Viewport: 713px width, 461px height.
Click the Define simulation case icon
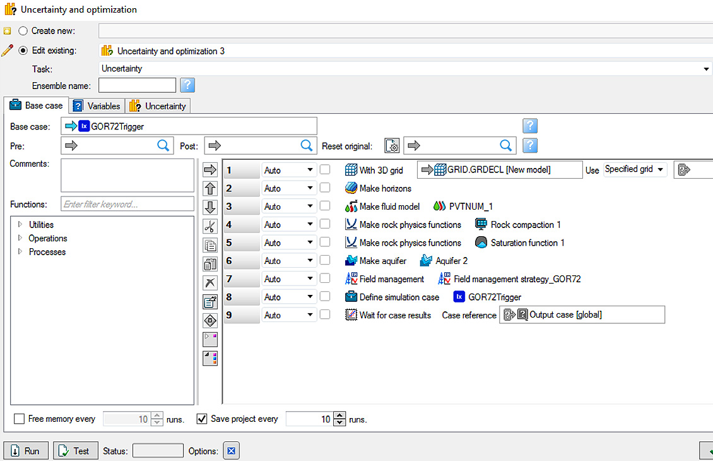(351, 297)
